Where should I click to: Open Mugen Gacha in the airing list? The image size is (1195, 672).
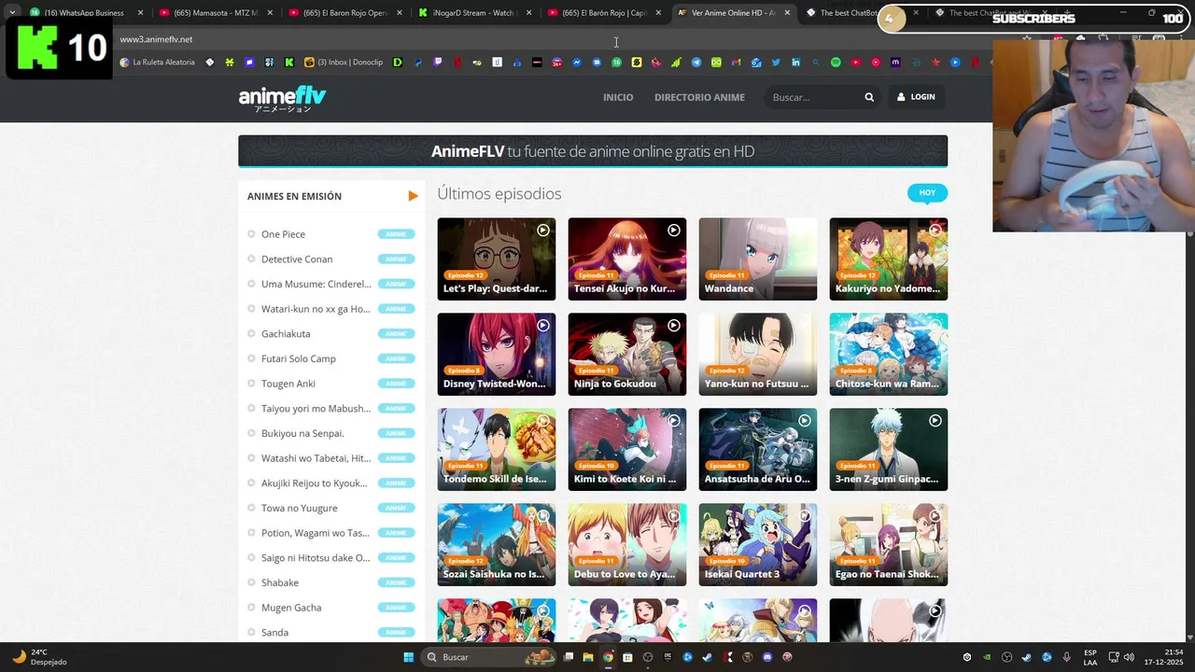click(291, 608)
